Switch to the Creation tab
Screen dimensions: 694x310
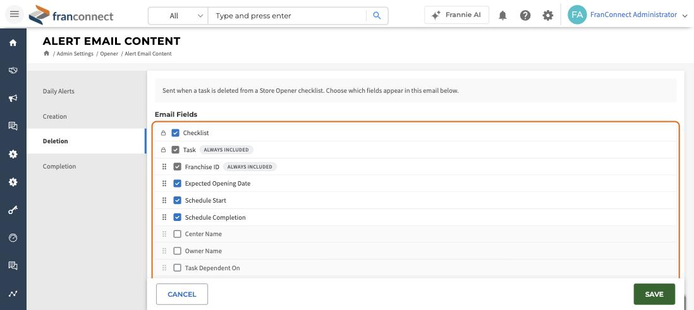[x=87, y=116]
